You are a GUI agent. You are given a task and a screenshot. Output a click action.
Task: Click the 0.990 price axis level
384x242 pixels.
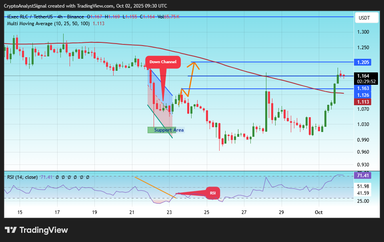pyautogui.click(x=363, y=140)
